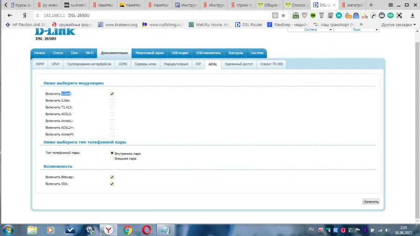Screen dimensions: 420x236
Task: Click the browser back arrow
Action: click(10, 15)
